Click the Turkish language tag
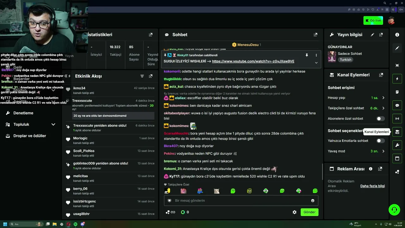 [346, 60]
